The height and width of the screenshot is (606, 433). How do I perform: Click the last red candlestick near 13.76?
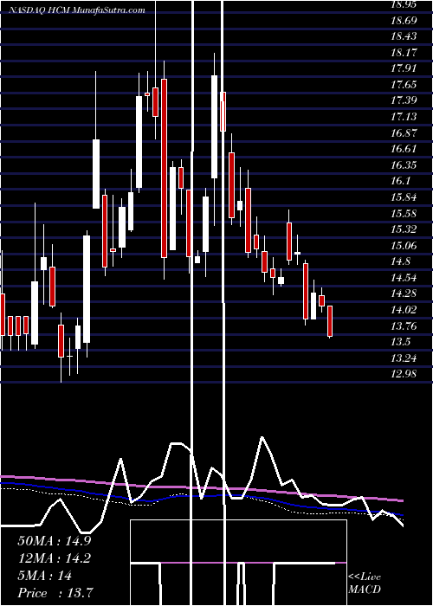point(330,321)
